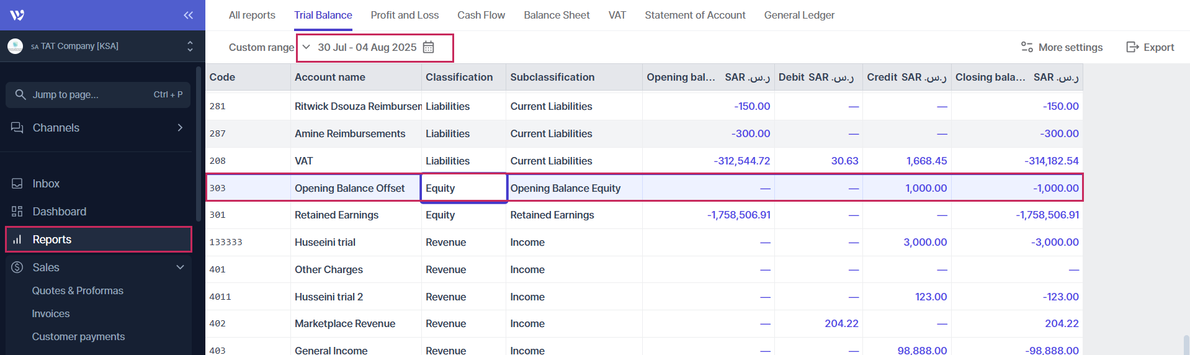
Task: Click the Export arrow icon
Action: coord(1132,47)
